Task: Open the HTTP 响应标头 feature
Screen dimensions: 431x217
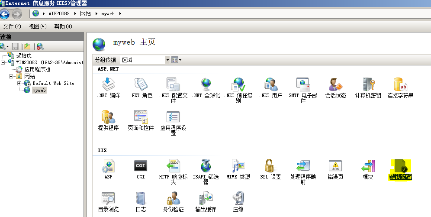Action: 173,172
